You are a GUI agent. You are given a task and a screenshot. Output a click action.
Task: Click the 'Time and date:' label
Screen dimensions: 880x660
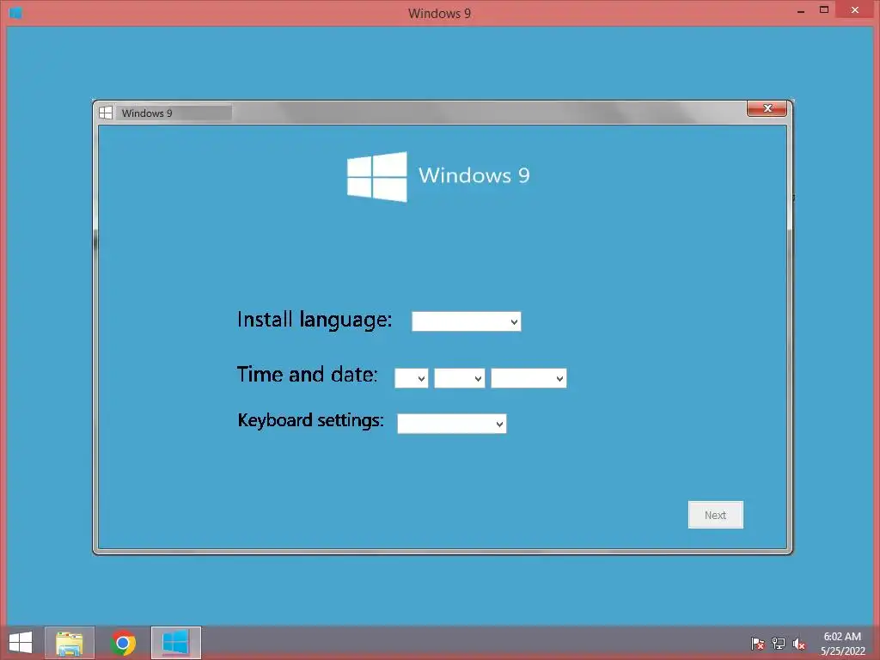coord(308,375)
